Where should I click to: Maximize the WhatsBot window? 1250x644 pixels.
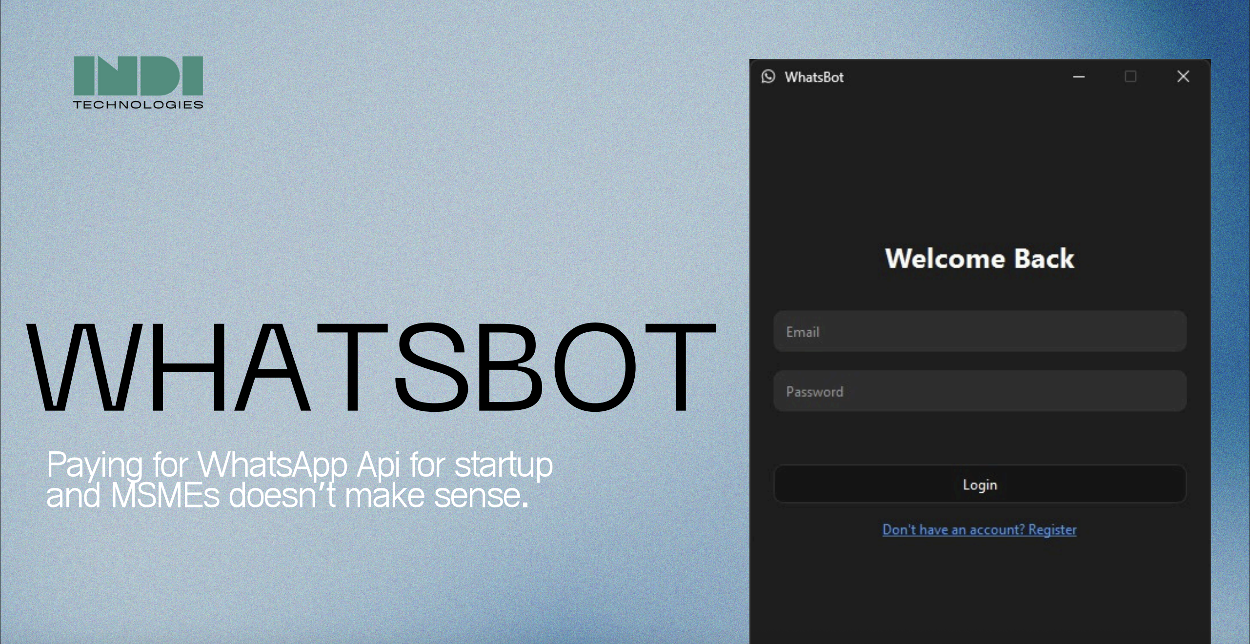click(x=1130, y=77)
